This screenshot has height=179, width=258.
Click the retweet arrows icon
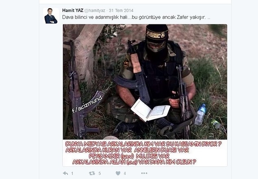tap(92, 173)
